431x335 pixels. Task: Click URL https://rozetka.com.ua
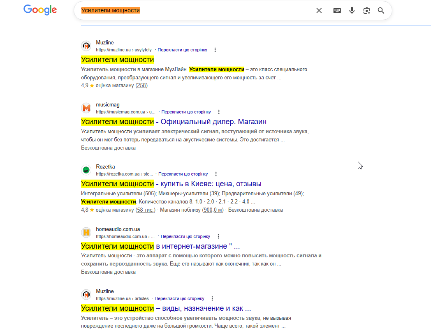click(124, 174)
